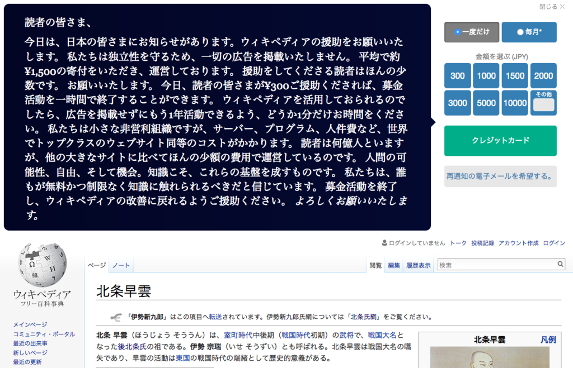Click the redirect arrow icon in hatnote

tap(116, 317)
